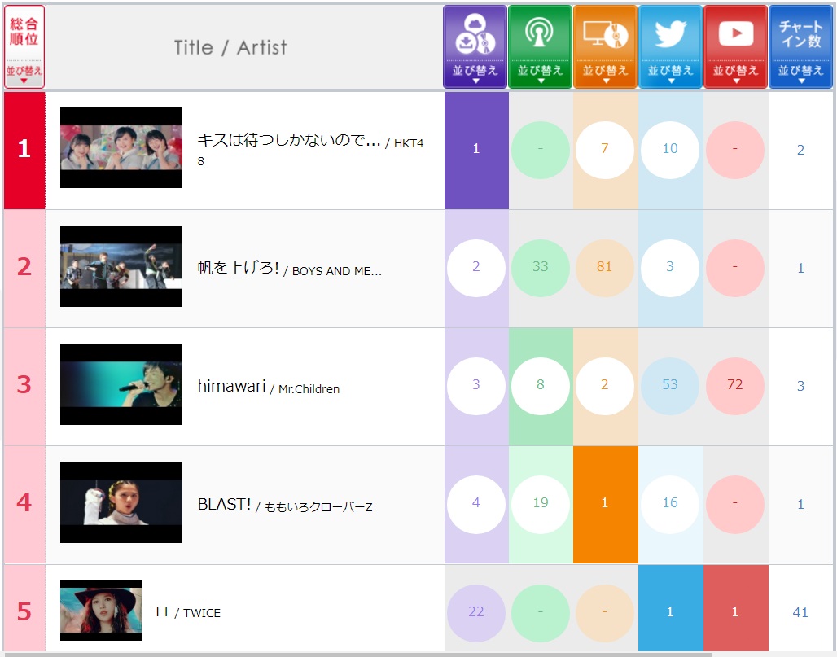
Task: Open the 帆を上げろ! video thumbnail
Action: (121, 266)
